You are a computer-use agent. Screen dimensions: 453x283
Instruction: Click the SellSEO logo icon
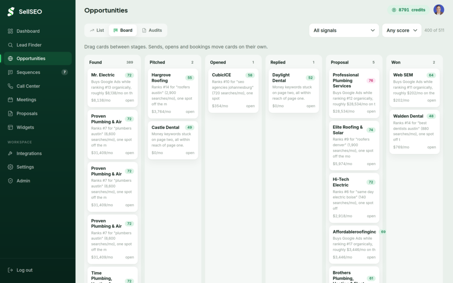point(11,11)
